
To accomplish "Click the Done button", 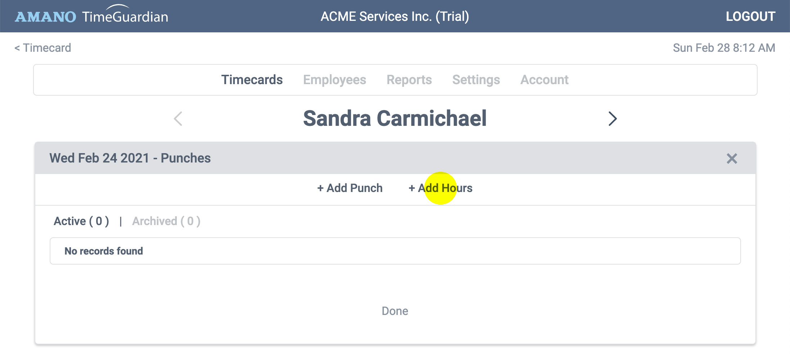I will (395, 311).
